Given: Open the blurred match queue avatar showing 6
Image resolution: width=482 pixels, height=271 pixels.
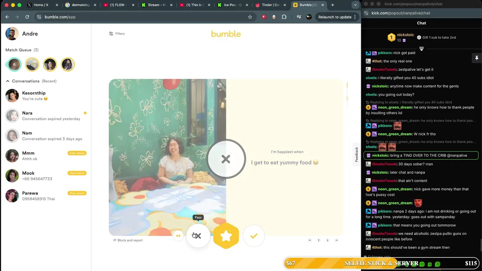Looking at the screenshot, I should 14,64.
